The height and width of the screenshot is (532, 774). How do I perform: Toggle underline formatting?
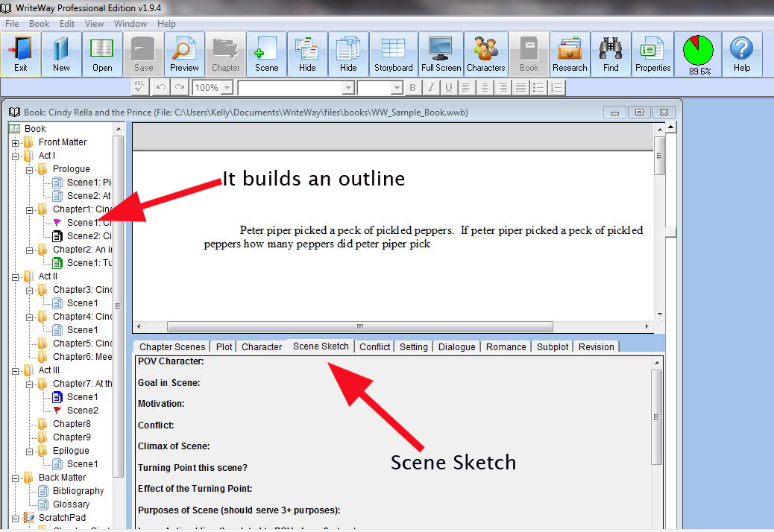pyautogui.click(x=449, y=88)
